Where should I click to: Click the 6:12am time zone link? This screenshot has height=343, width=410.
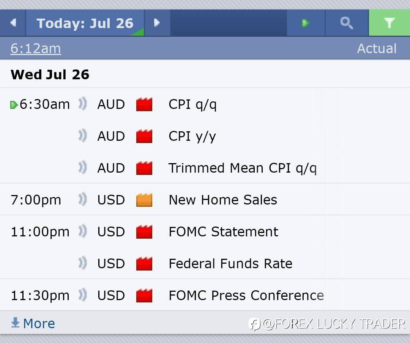pos(36,49)
